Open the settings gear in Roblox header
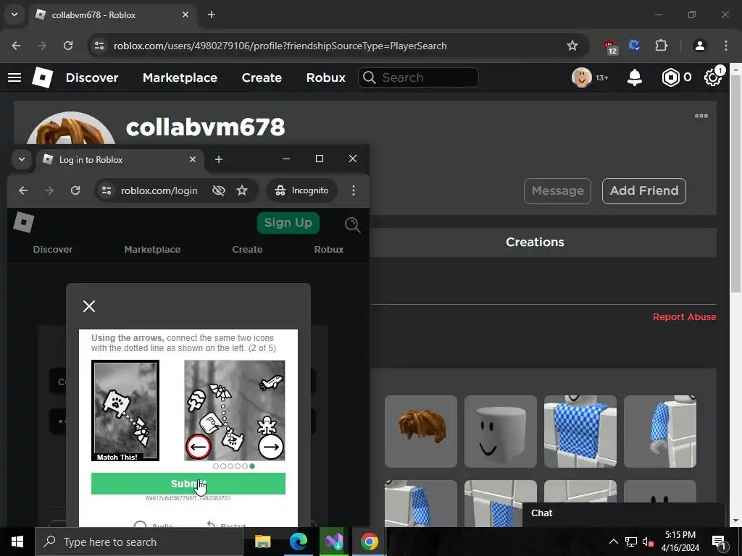The width and height of the screenshot is (742, 556). point(713,77)
